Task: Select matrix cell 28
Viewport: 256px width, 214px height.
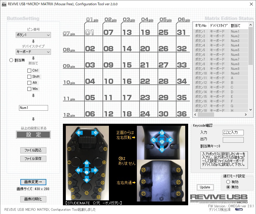Action: (x=163, y=81)
